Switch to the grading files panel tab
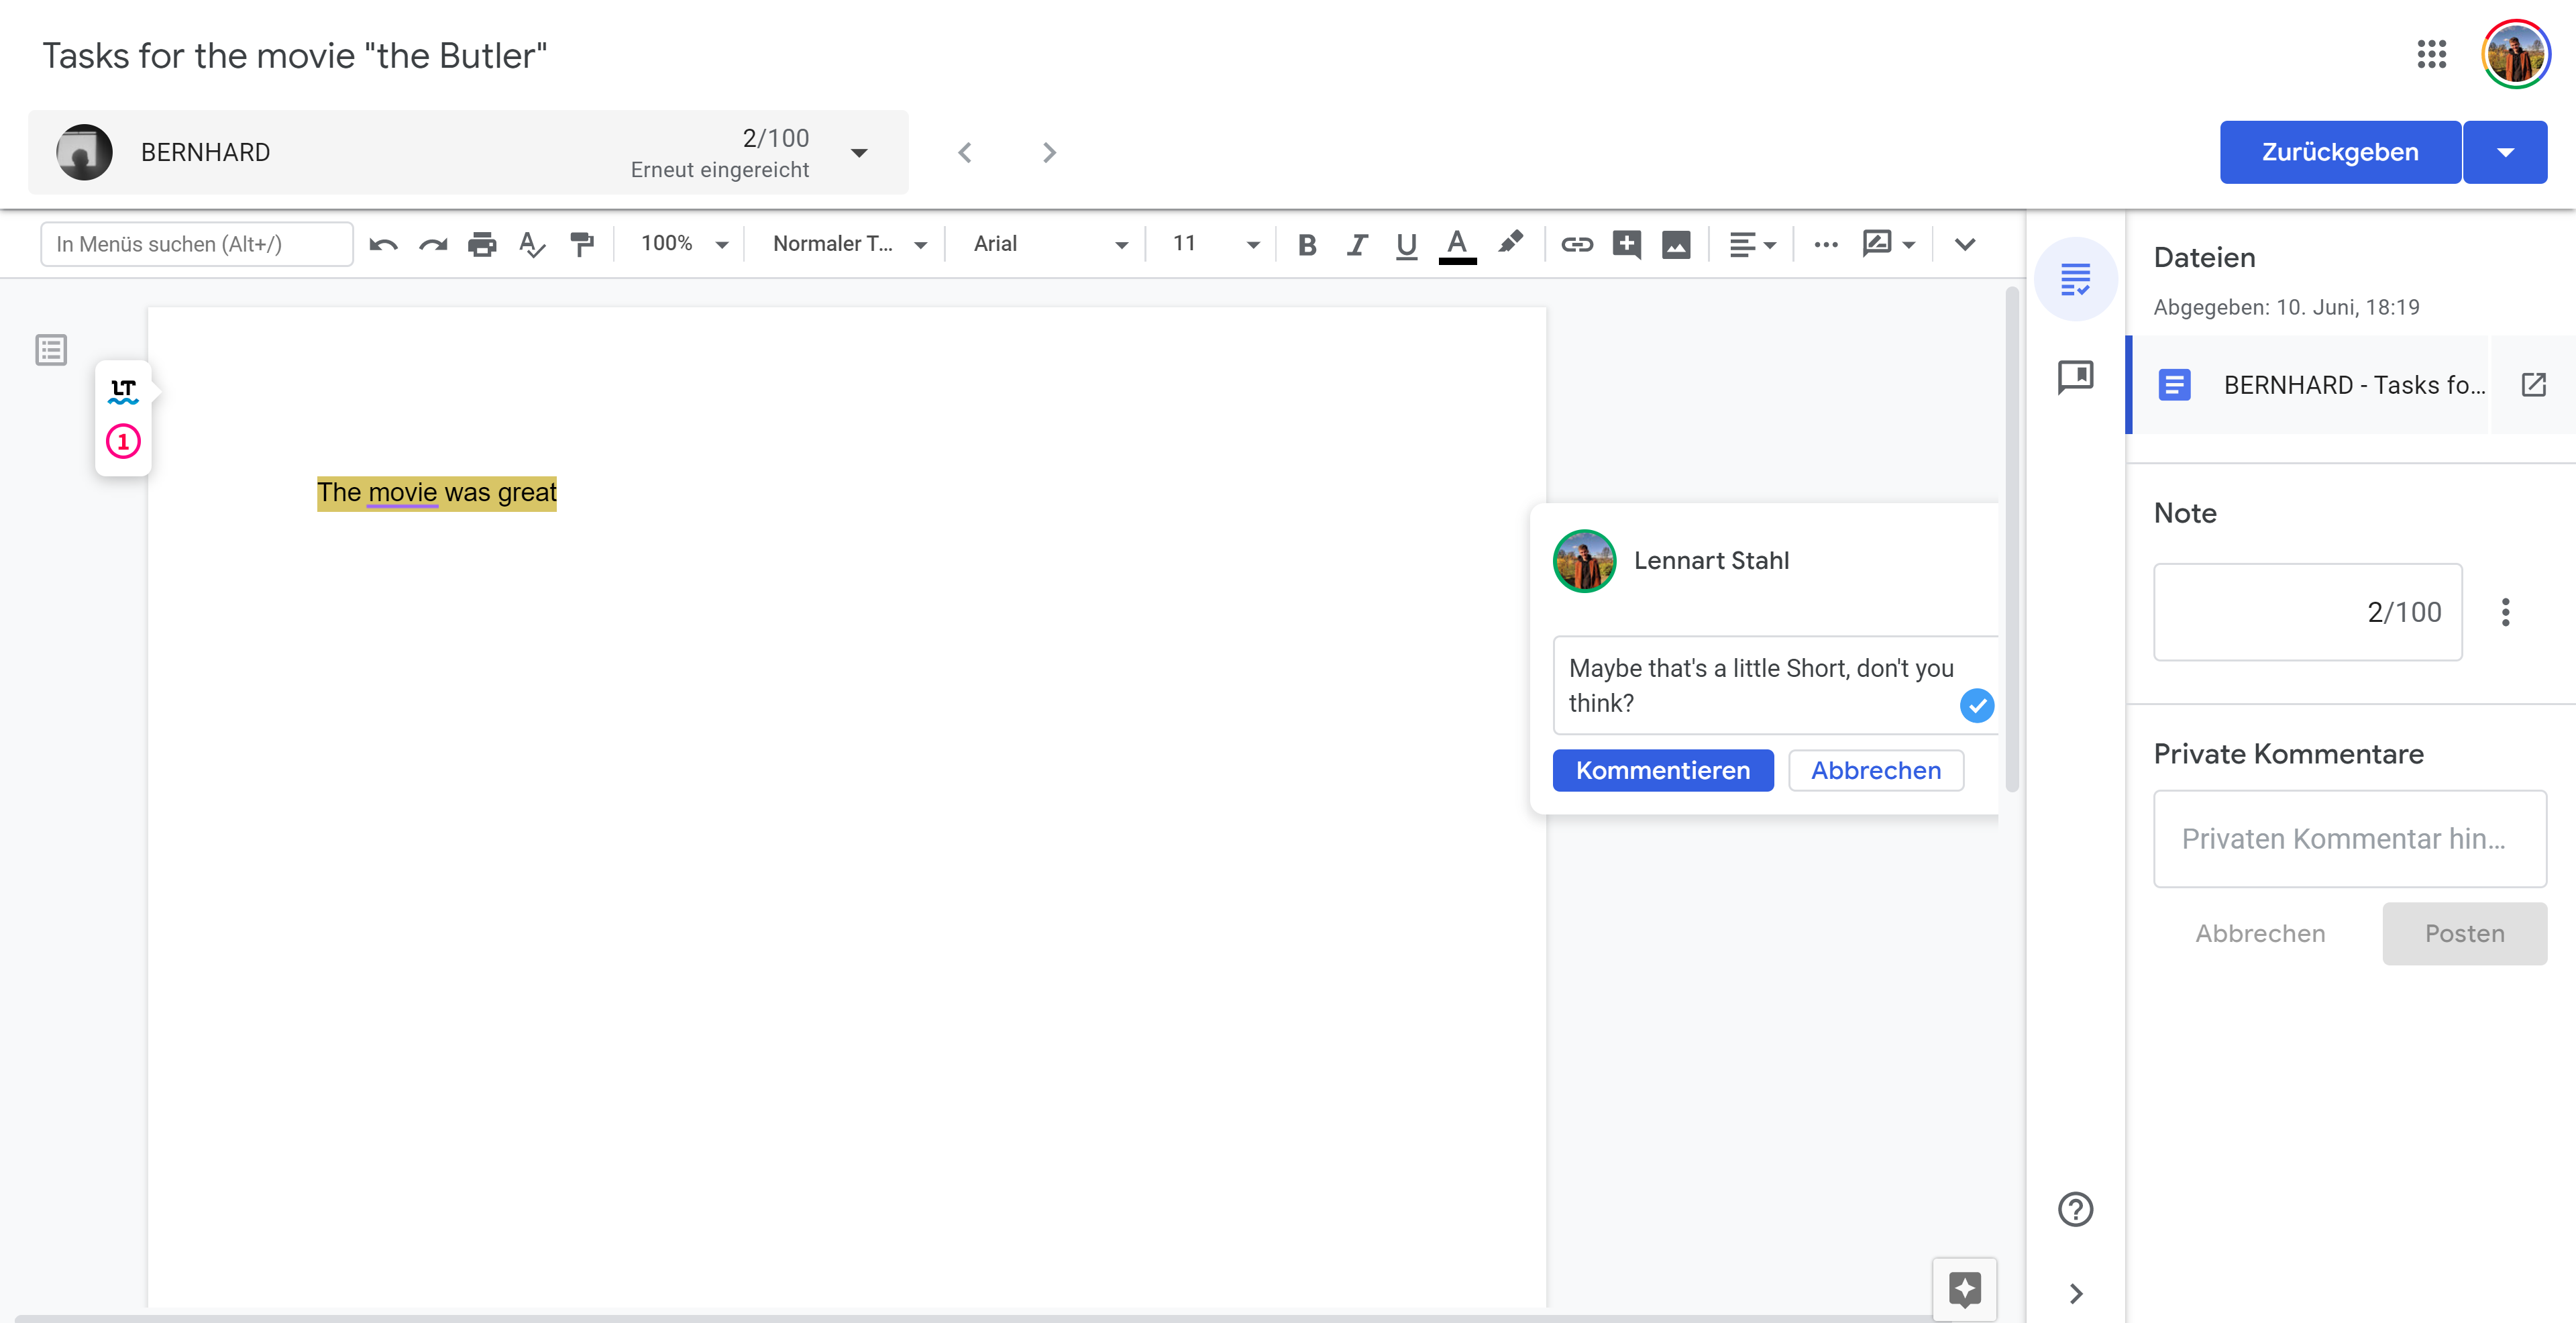Screen dimensions: 2576x1323 pyautogui.click(x=2075, y=279)
